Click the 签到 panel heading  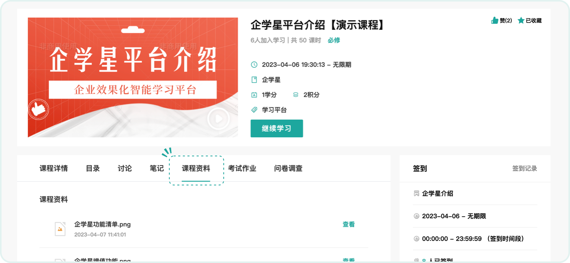(420, 169)
